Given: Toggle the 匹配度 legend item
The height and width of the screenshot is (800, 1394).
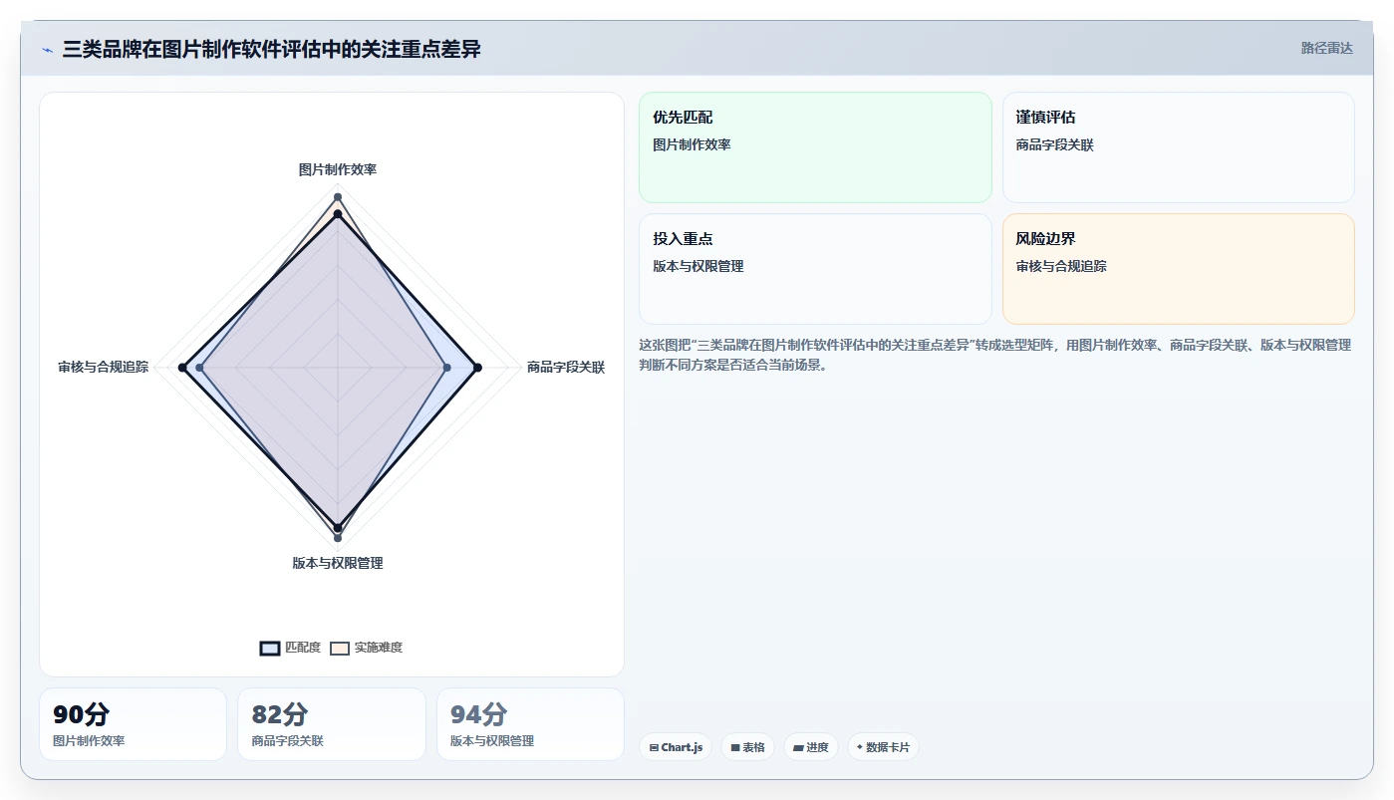Looking at the screenshot, I should pos(290,648).
